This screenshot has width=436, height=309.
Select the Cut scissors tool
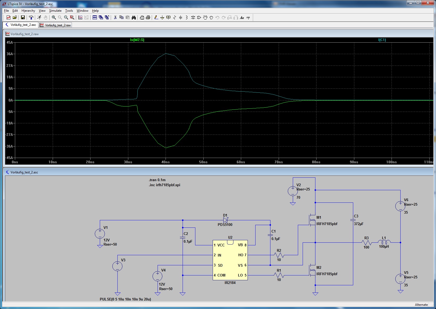(x=115, y=18)
